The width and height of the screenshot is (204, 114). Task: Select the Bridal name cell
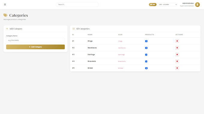coord(90,68)
